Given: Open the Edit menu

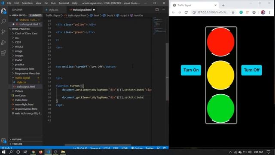Looking at the screenshot, I should click(16, 3).
